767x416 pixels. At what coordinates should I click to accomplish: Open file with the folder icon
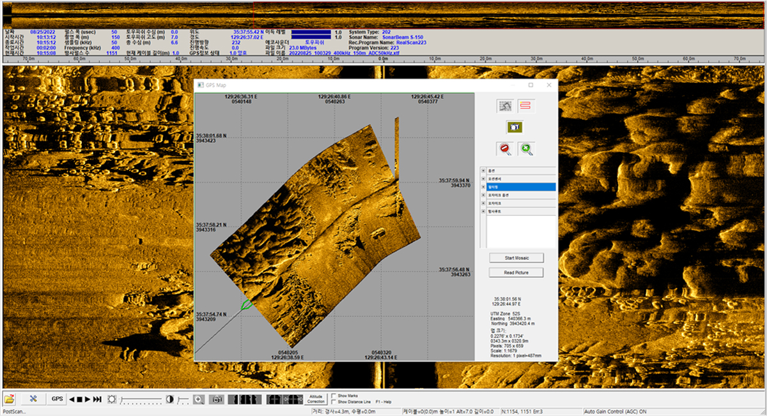tap(10, 399)
